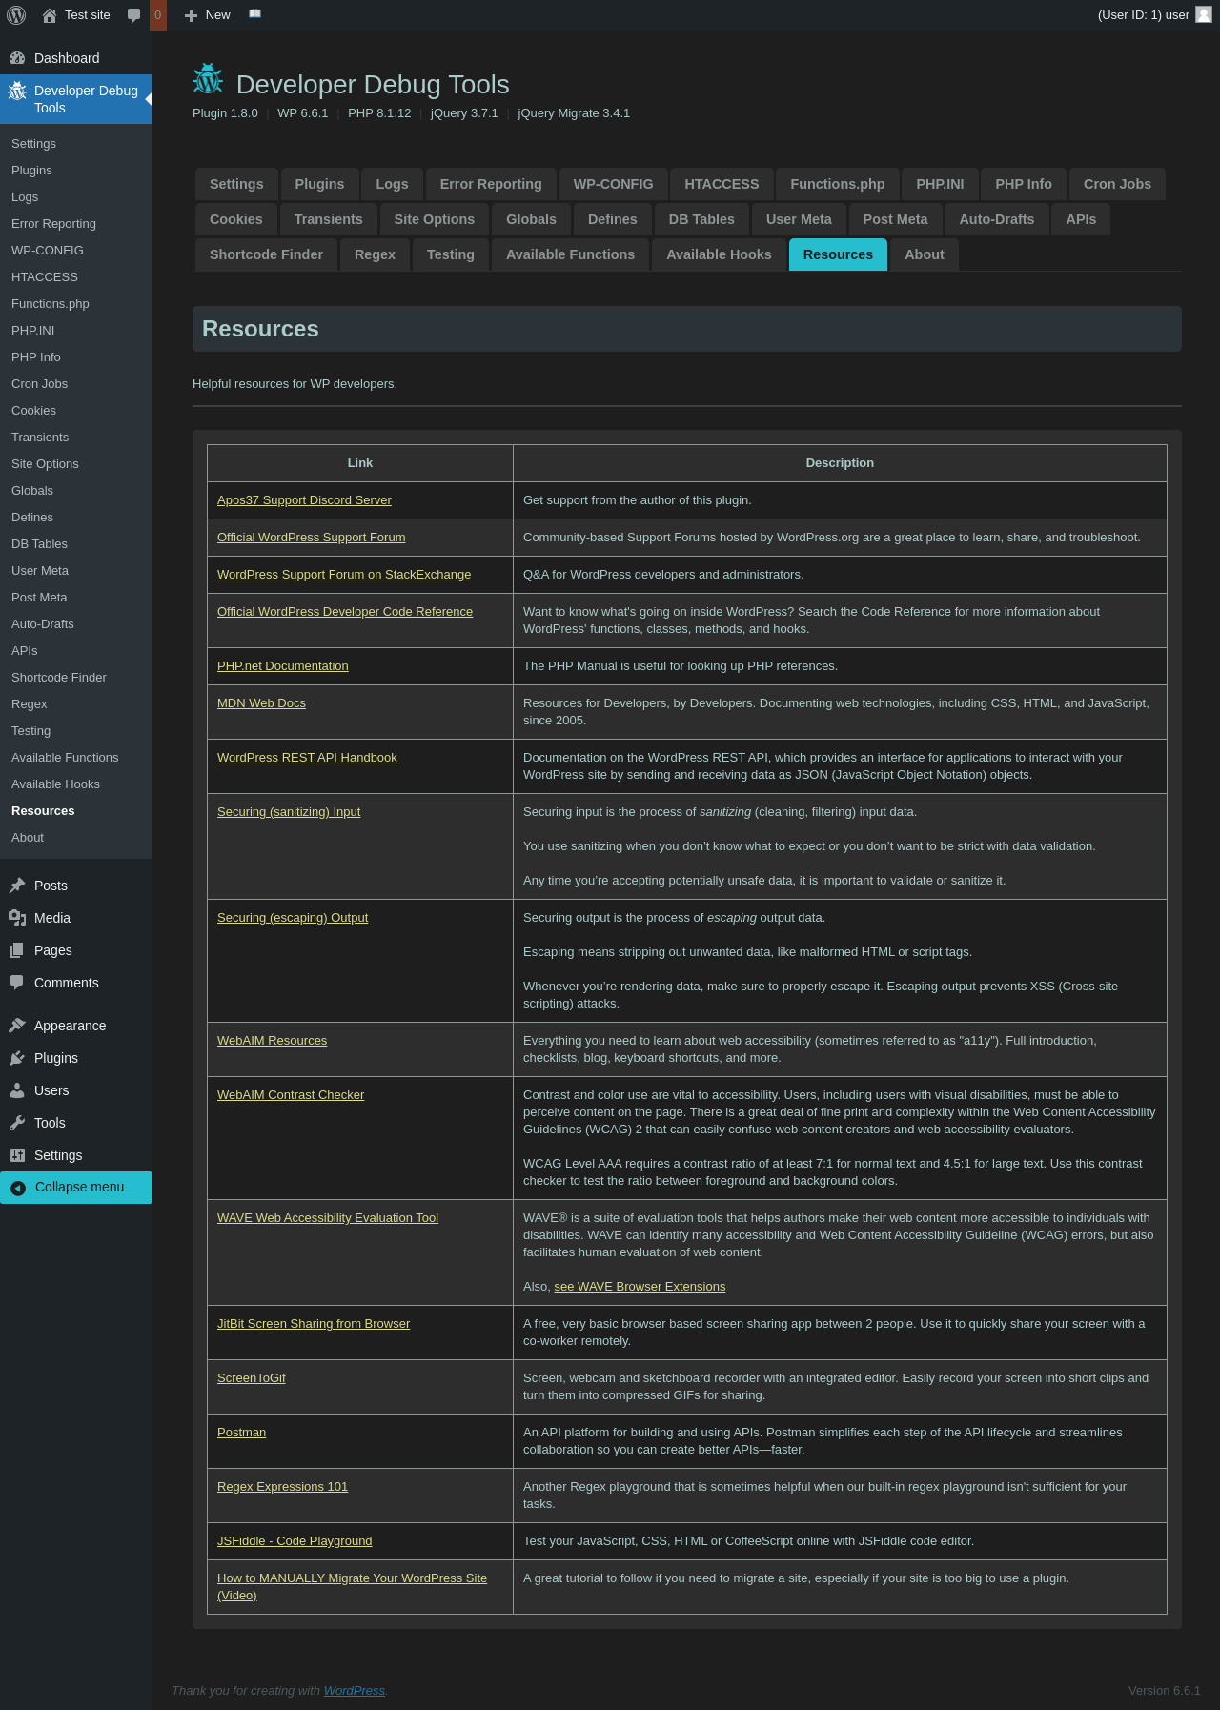The width and height of the screenshot is (1220, 1710).
Task: Click the Collapse menu arrow icon
Action: click(18, 1188)
